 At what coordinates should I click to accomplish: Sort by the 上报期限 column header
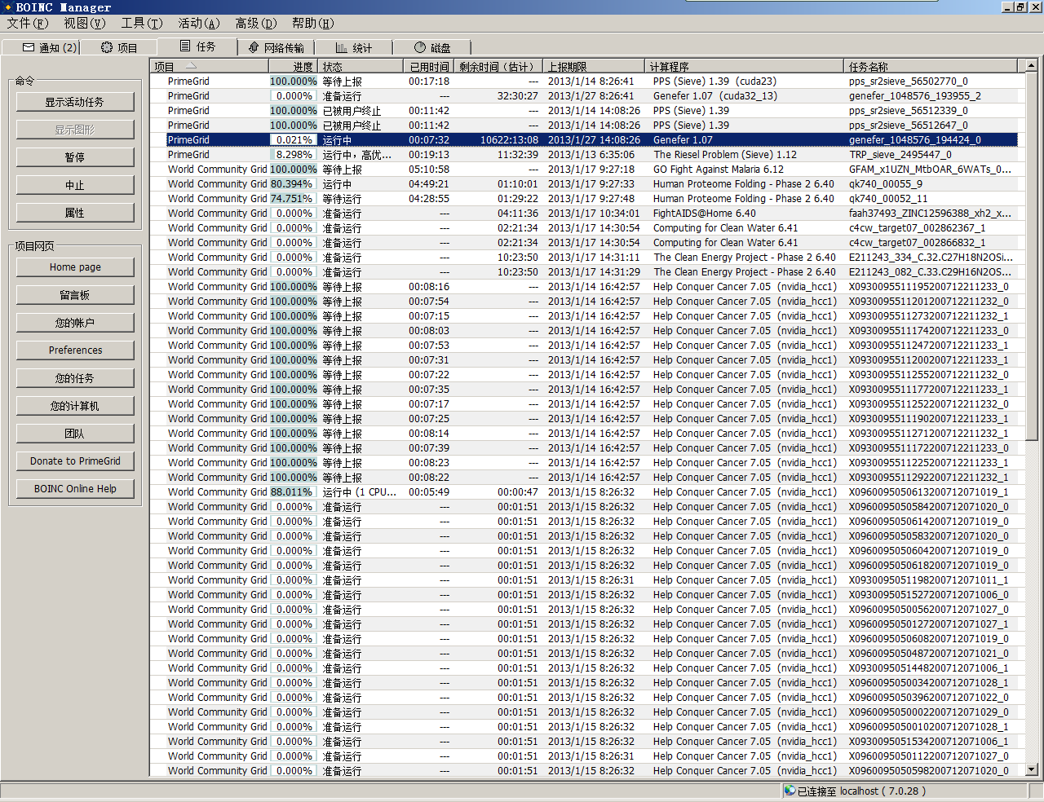pyautogui.click(x=594, y=67)
